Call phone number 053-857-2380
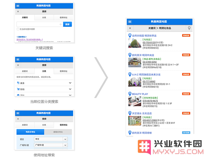Viewport: 208px width, 160px height. (x=149, y=120)
